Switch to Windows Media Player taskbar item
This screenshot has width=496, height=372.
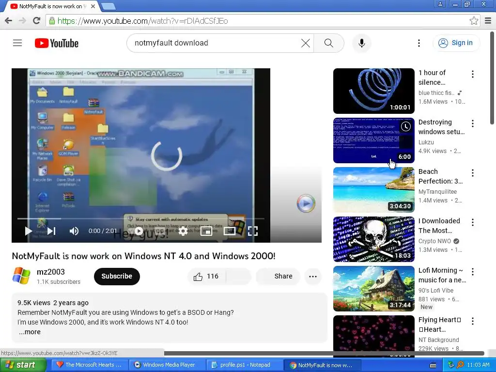168,365
